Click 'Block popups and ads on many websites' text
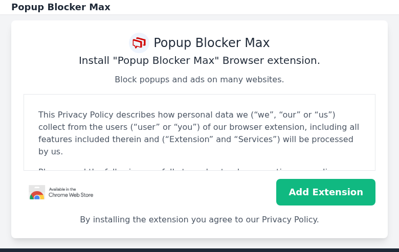The image size is (399, 252). click(x=199, y=80)
